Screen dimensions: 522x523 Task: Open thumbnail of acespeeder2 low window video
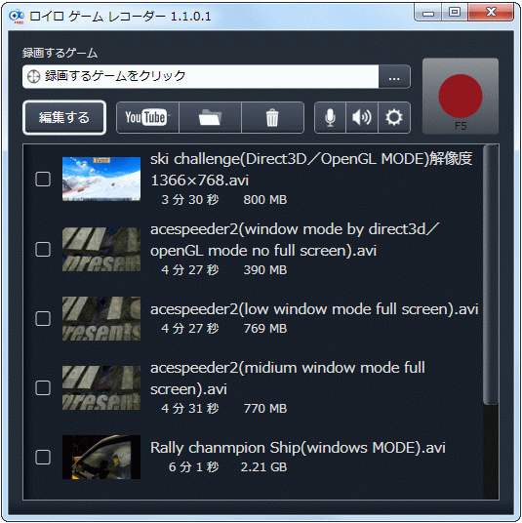pos(101,318)
